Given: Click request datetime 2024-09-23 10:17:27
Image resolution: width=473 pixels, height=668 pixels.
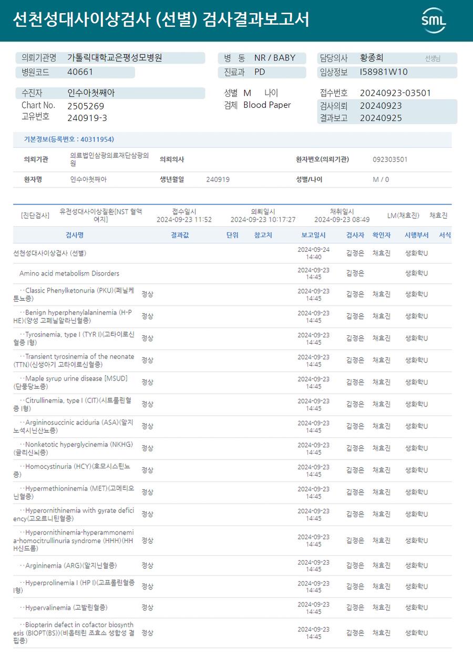Looking at the screenshot, I should pos(263,220).
